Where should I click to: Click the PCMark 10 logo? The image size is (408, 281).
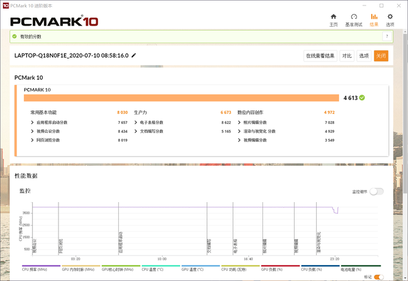coord(55,21)
